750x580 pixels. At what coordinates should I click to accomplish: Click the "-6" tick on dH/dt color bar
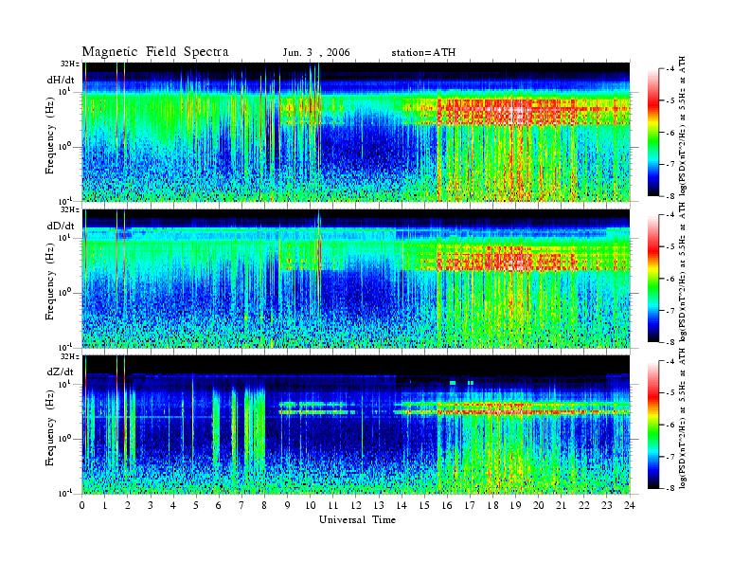click(671, 133)
